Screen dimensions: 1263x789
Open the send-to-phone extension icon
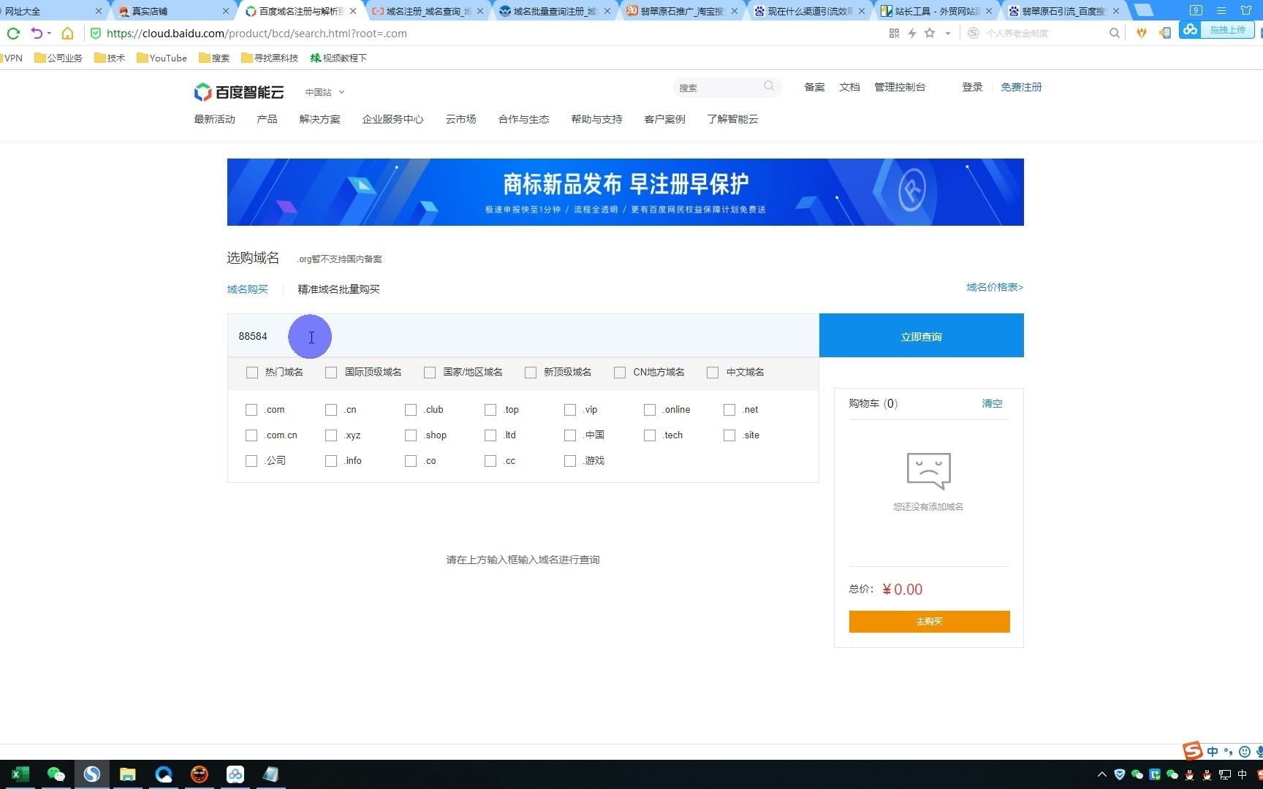tap(1165, 33)
